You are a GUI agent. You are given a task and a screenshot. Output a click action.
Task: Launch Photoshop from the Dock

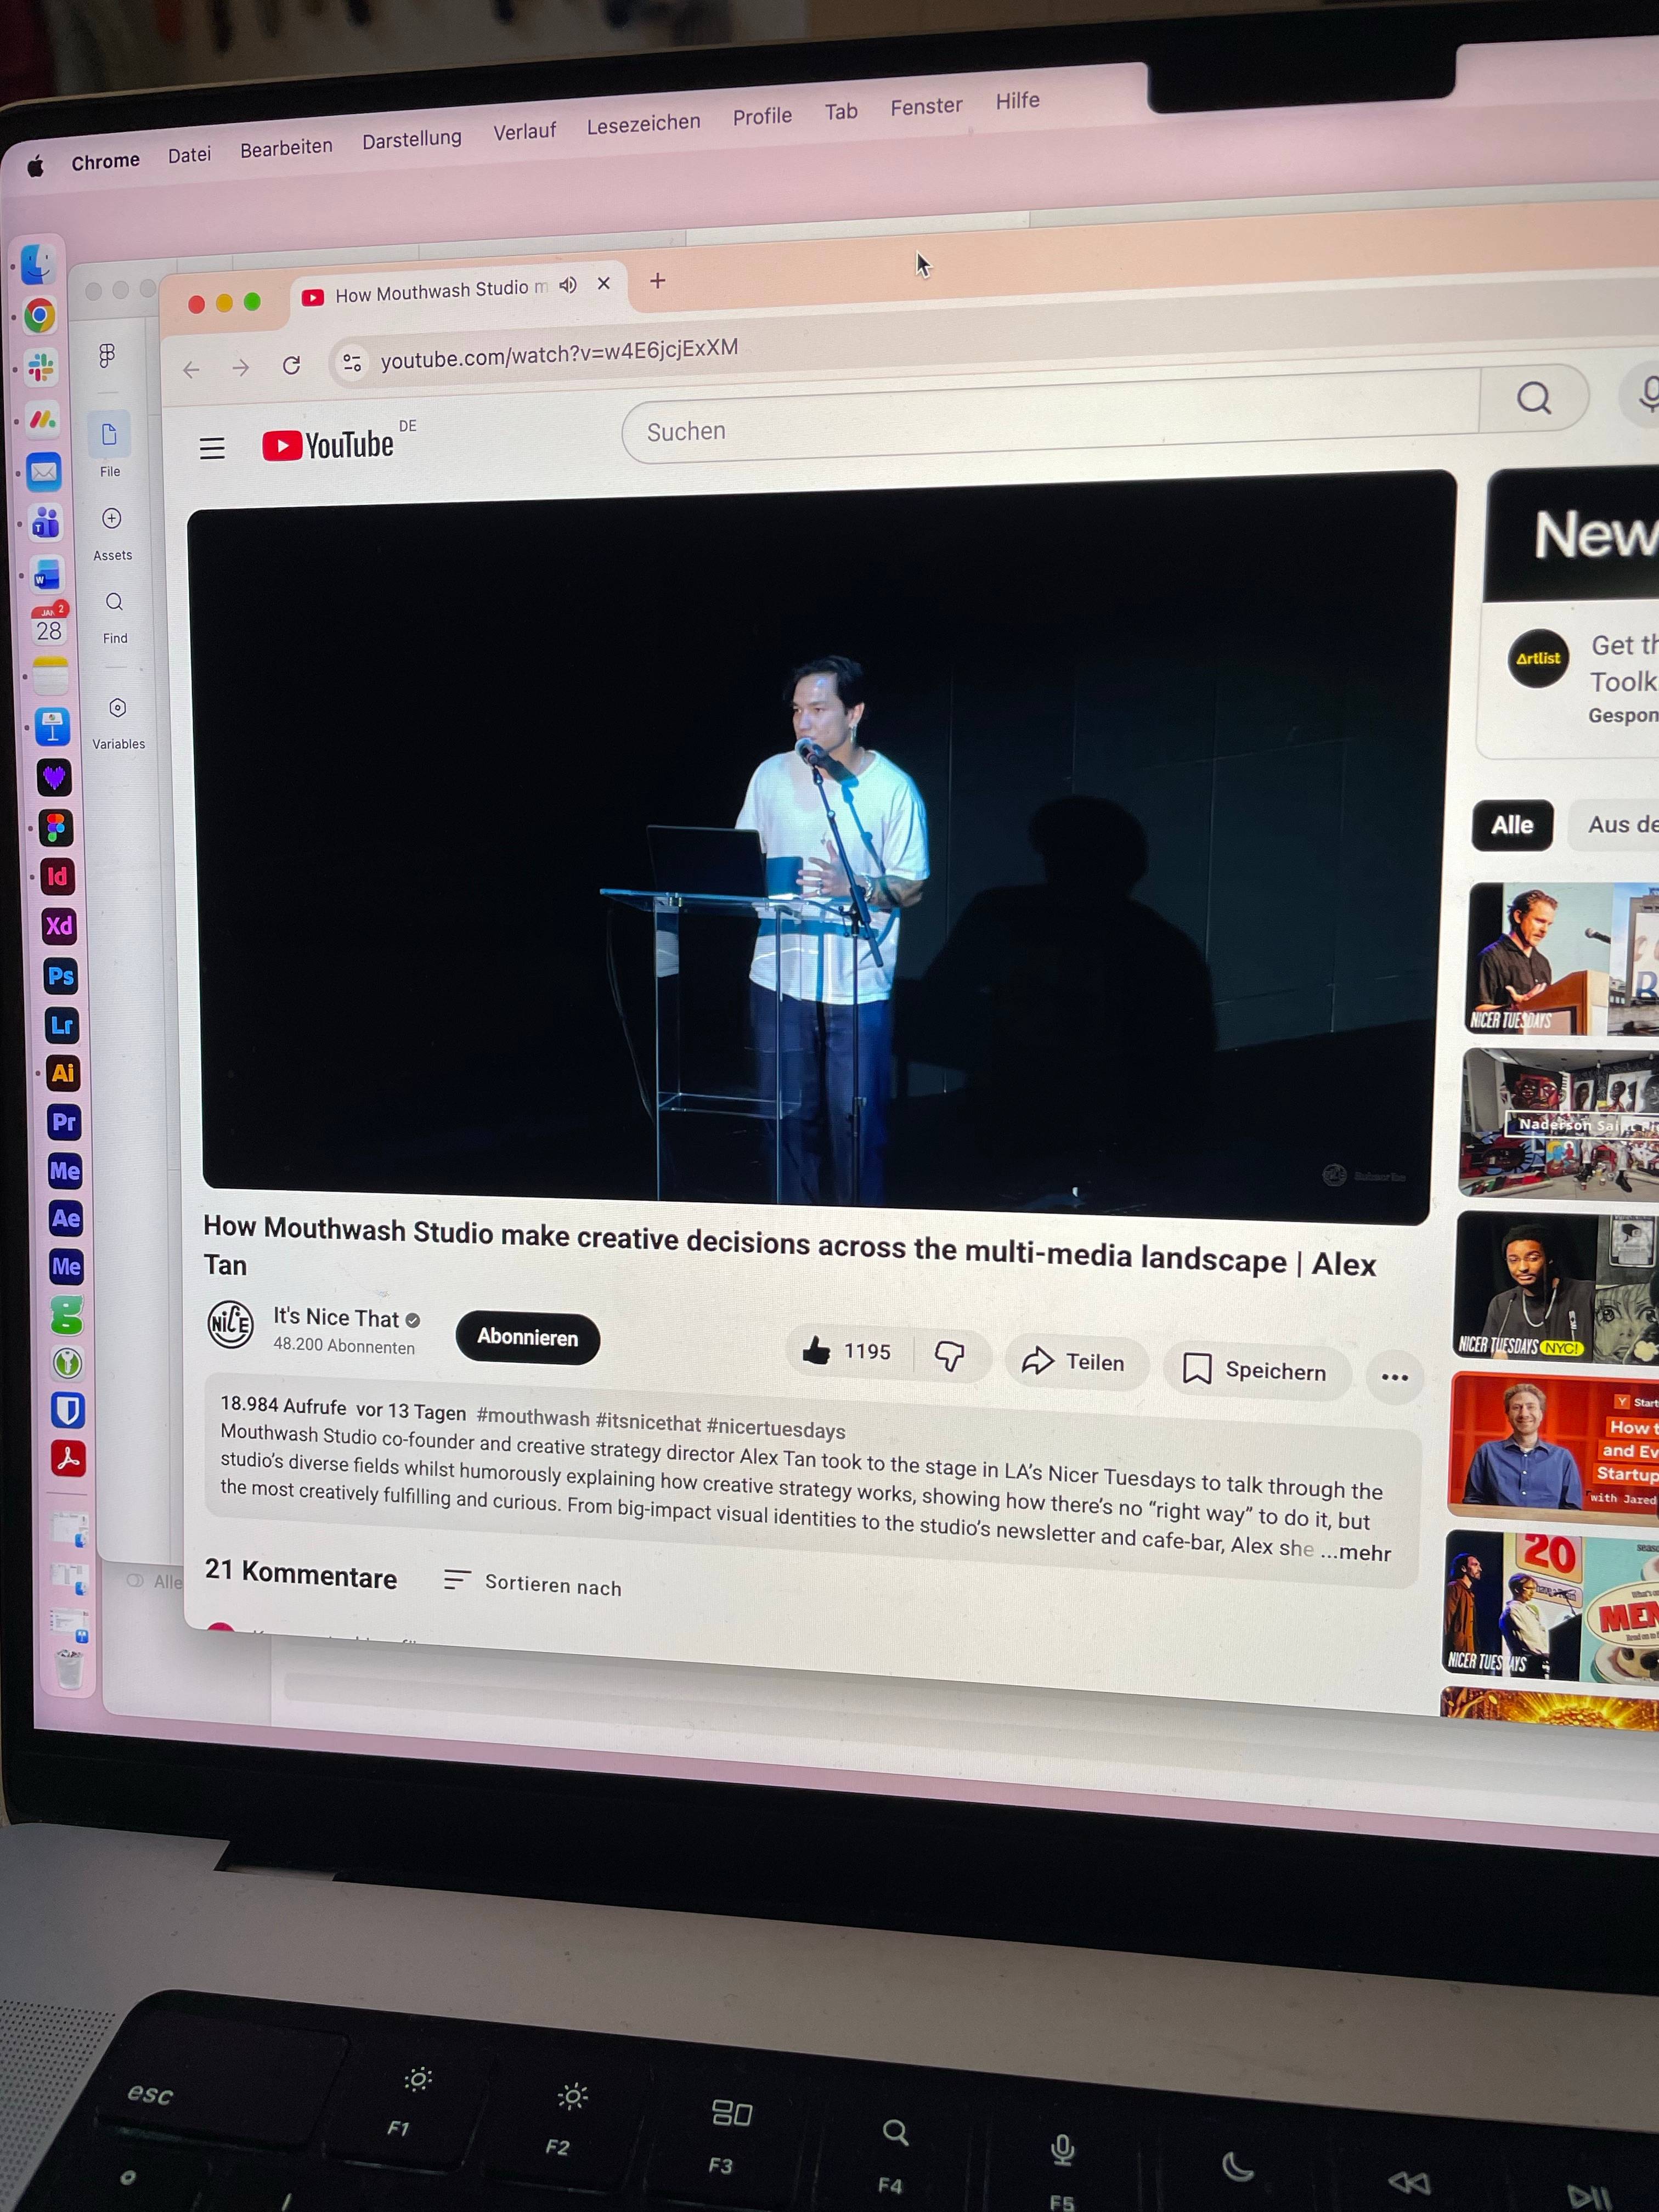pos(61,976)
